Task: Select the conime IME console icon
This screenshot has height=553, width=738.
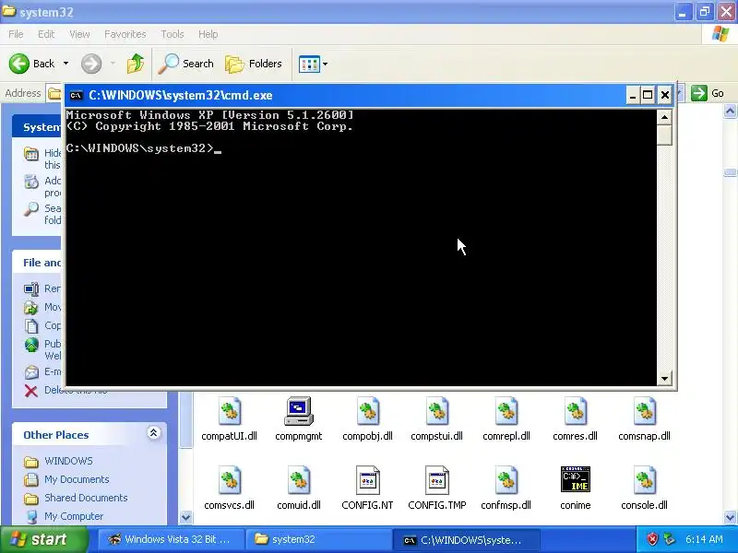Action: click(575, 479)
